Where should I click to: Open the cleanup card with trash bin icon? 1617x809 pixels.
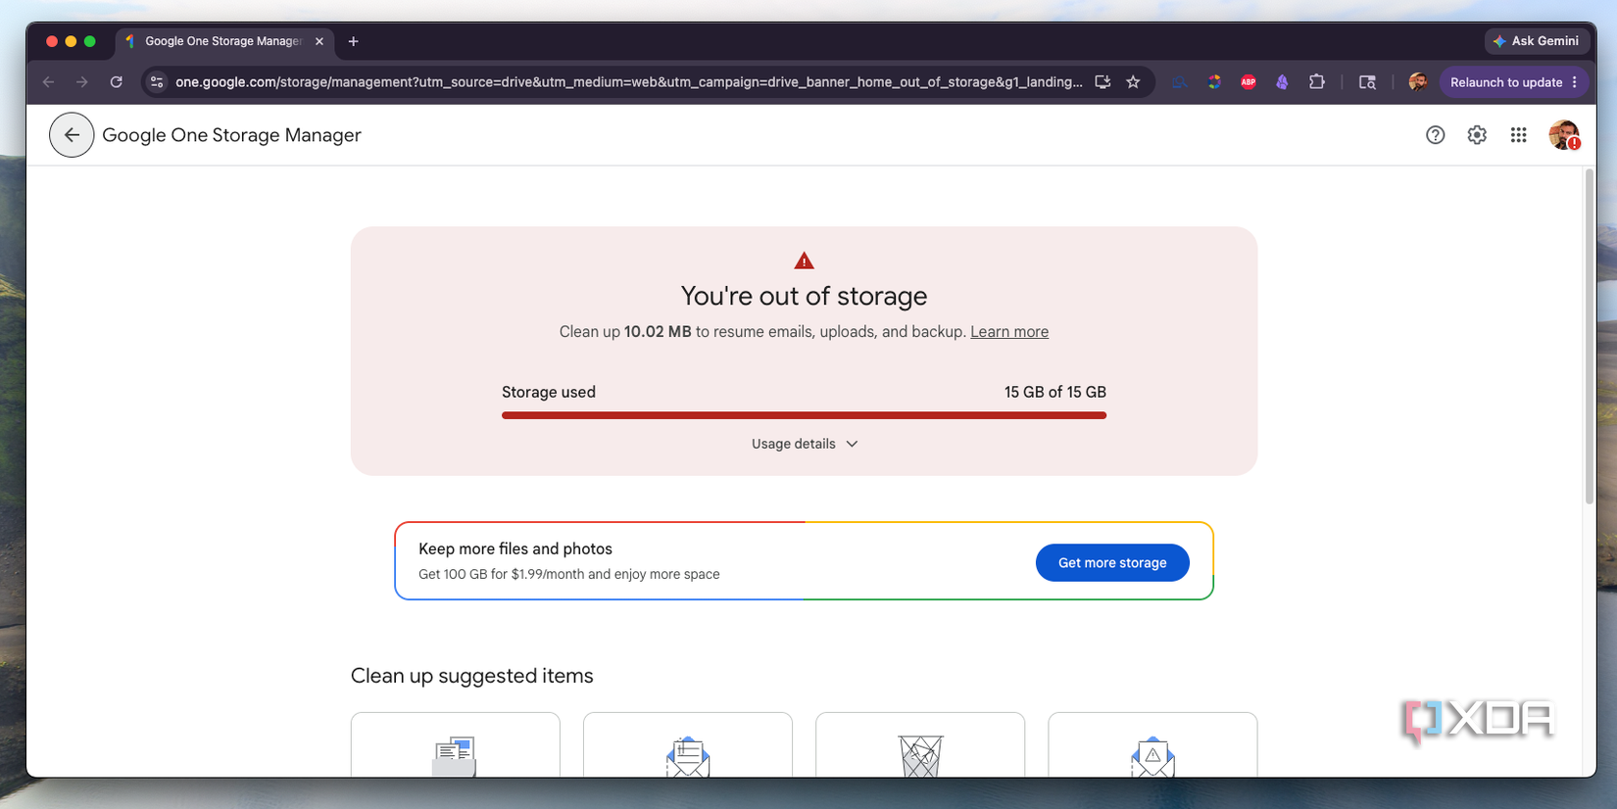click(920, 745)
